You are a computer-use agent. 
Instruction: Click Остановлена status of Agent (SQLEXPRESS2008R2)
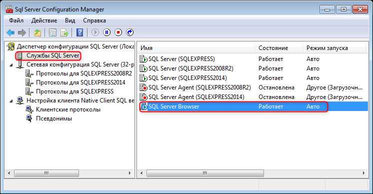click(x=276, y=87)
